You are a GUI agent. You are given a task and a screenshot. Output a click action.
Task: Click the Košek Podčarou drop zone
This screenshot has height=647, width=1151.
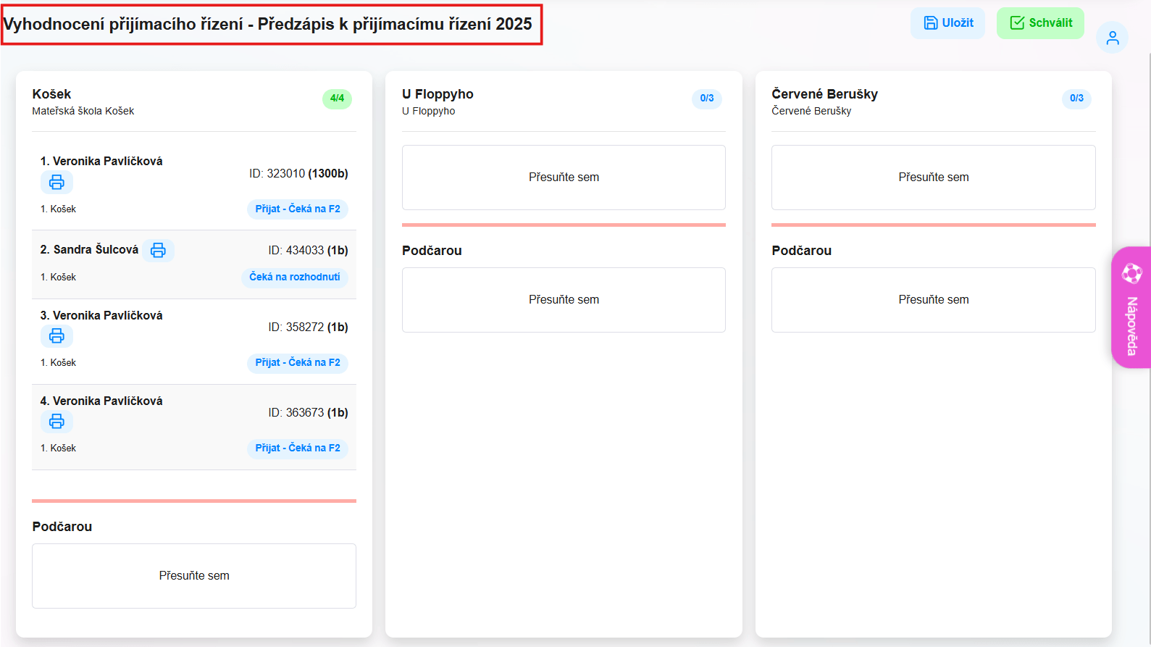(x=194, y=576)
